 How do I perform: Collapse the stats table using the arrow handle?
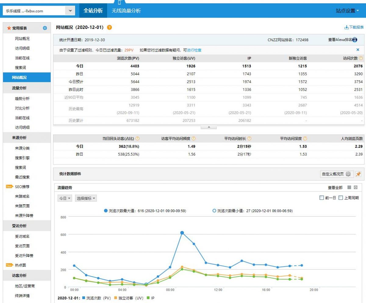209,127
